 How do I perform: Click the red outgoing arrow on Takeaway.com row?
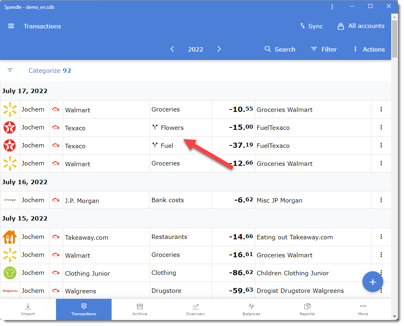tap(56, 237)
